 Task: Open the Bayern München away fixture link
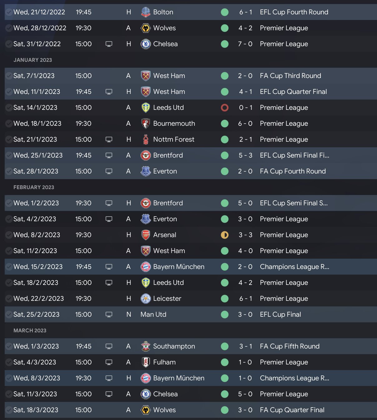tap(179, 267)
